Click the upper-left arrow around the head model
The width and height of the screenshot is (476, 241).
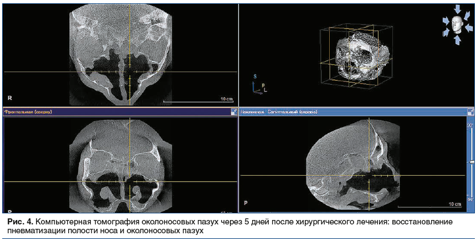click(x=447, y=20)
